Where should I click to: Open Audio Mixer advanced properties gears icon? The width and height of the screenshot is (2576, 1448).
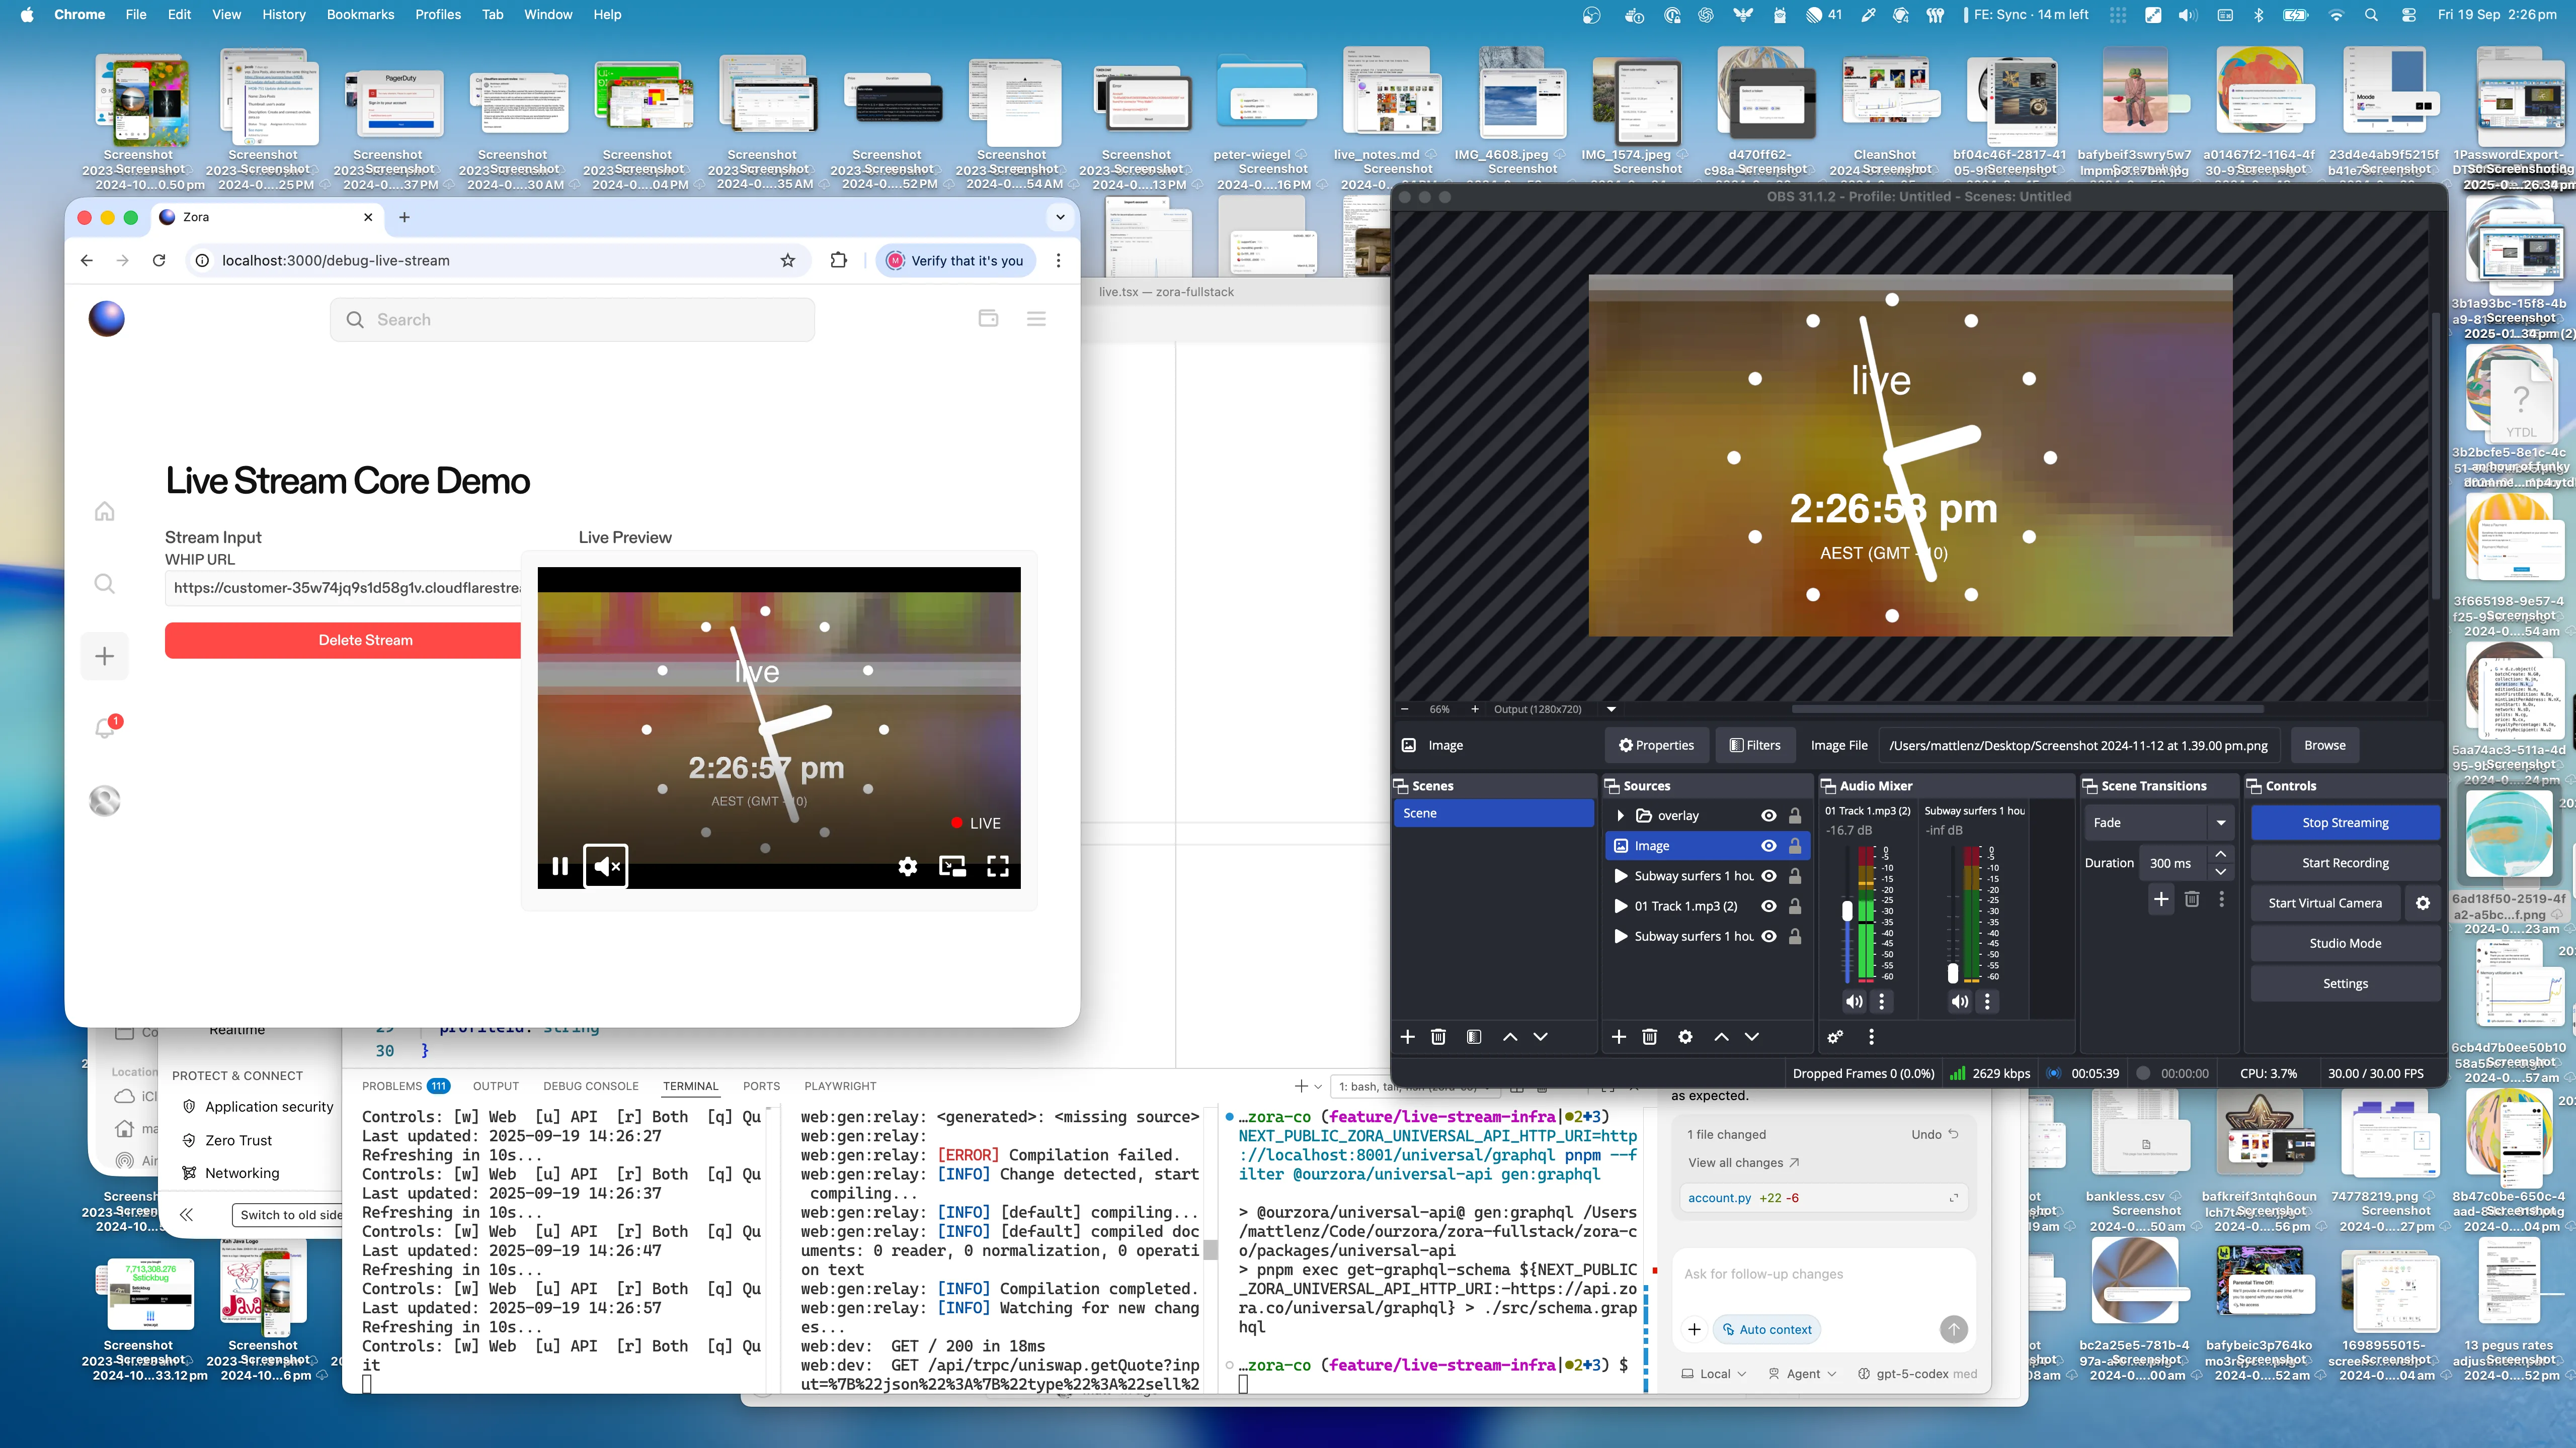click(x=1835, y=1036)
